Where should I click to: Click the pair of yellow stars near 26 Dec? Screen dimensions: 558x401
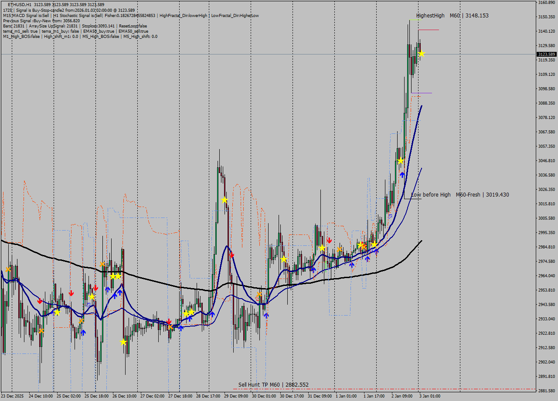[114, 276]
